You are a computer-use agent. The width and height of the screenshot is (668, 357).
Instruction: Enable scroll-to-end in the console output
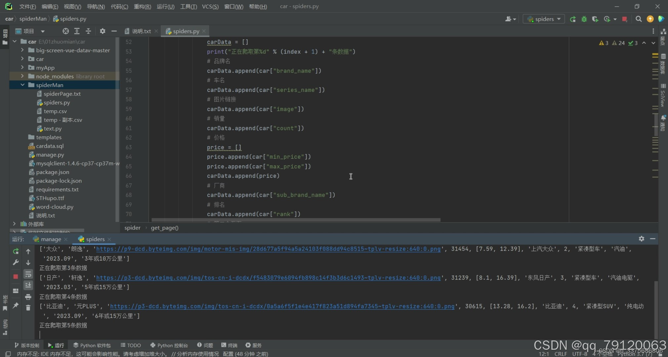point(28,285)
